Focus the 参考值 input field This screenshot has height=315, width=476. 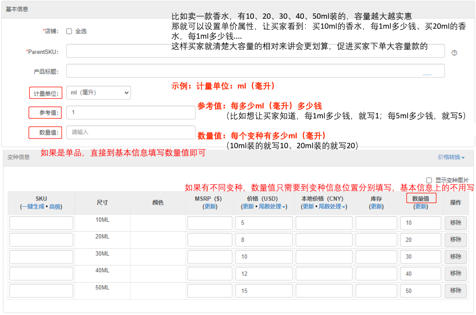[131, 113]
